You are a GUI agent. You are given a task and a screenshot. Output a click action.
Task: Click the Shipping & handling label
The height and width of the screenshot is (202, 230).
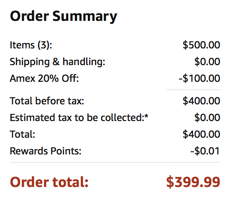[58, 62]
